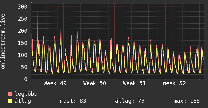Click the 300 y-axis tick label
The image size is (208, 108).
pyautogui.click(x=22, y=7)
